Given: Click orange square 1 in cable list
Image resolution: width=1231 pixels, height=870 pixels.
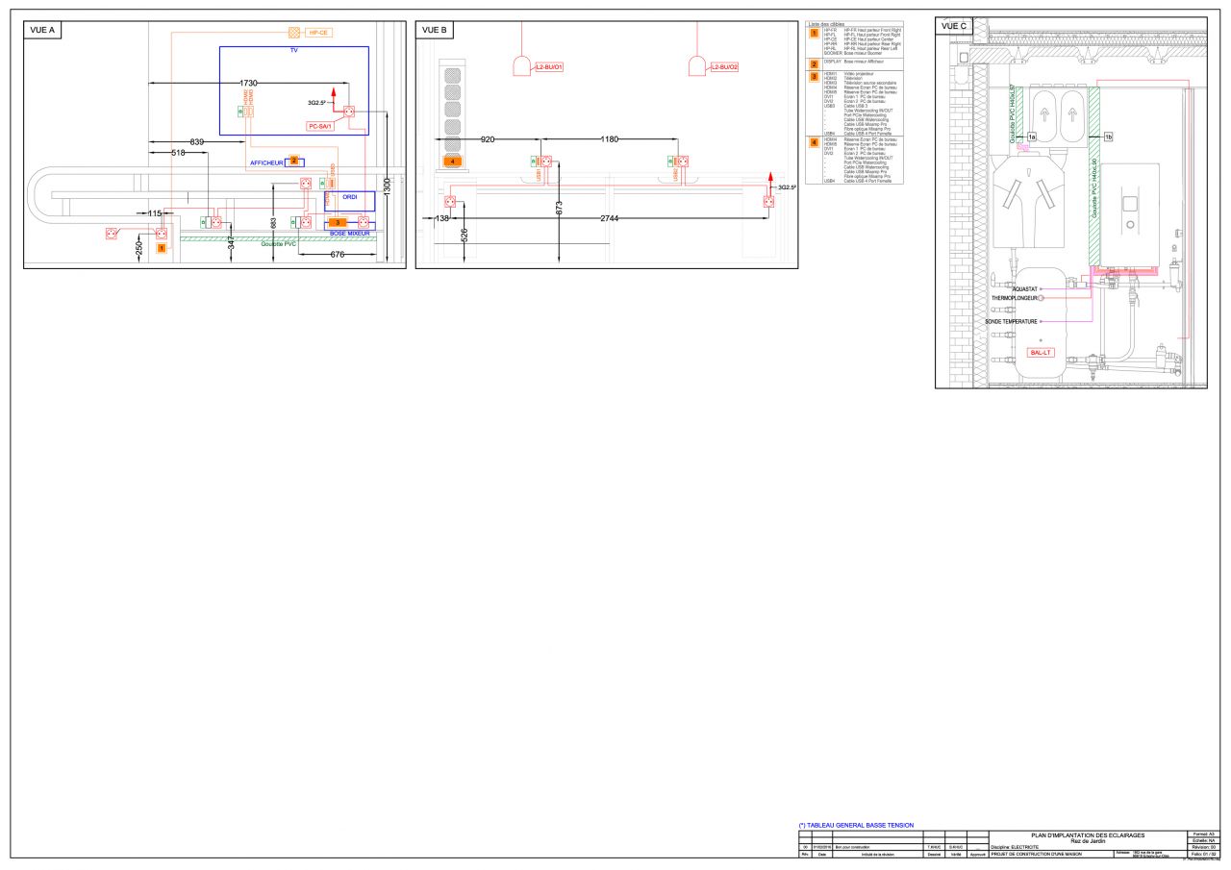Looking at the screenshot, I should (814, 34).
